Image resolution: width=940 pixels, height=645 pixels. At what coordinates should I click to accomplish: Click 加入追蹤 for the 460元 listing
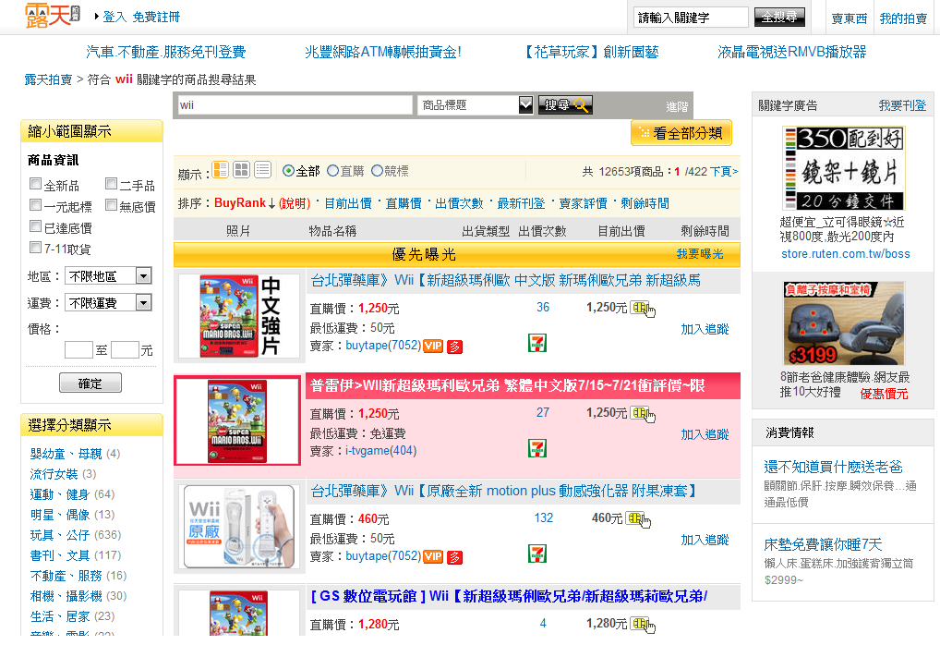coord(705,540)
